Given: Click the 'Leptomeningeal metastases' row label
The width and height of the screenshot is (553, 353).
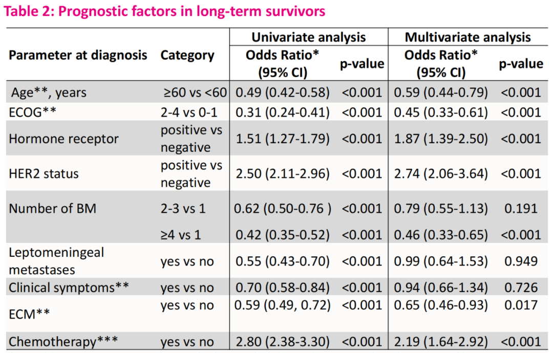Looking at the screenshot, I should coord(49,261).
